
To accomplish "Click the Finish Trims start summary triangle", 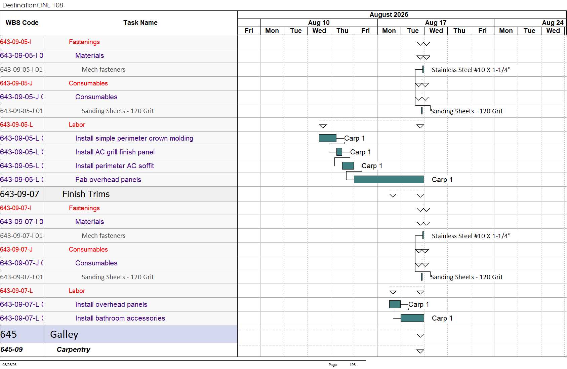I will coord(393,195).
